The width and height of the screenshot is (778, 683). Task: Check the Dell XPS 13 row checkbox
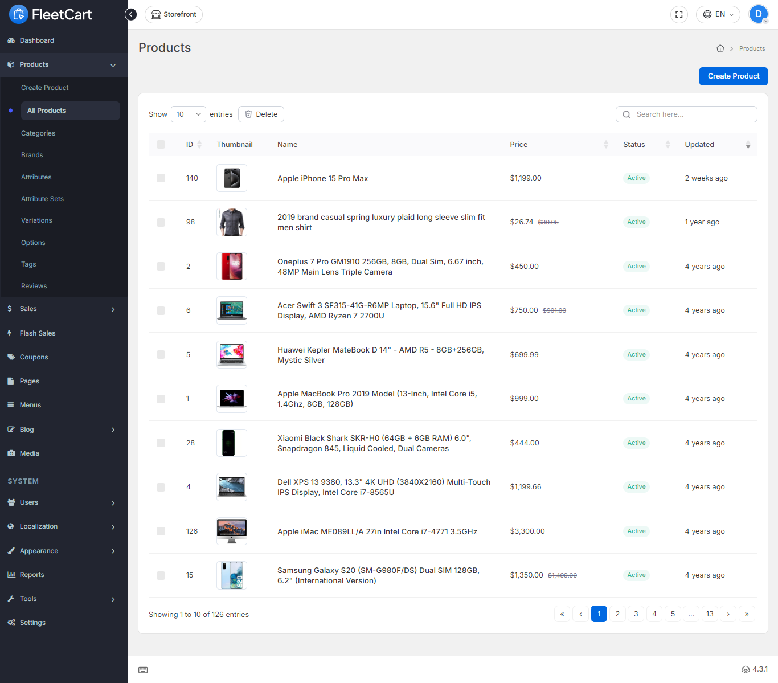click(161, 487)
